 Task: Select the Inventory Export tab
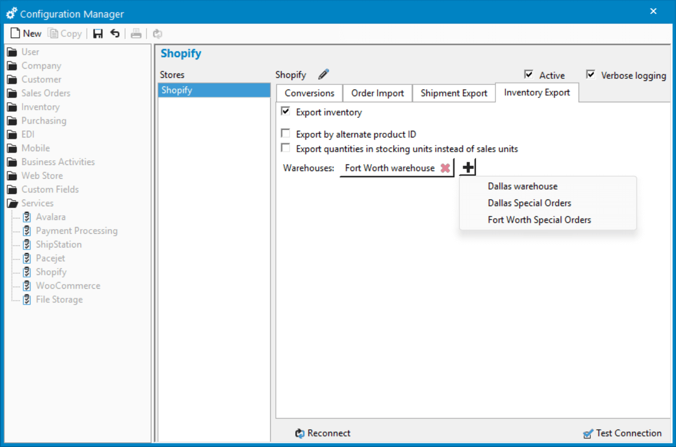(x=537, y=93)
